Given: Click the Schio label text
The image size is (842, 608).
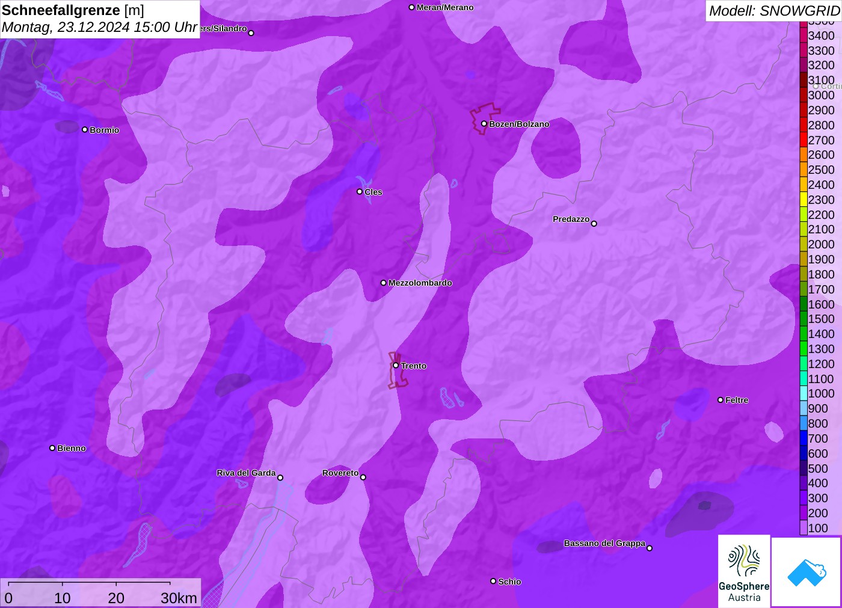Looking at the screenshot, I should [x=509, y=582].
